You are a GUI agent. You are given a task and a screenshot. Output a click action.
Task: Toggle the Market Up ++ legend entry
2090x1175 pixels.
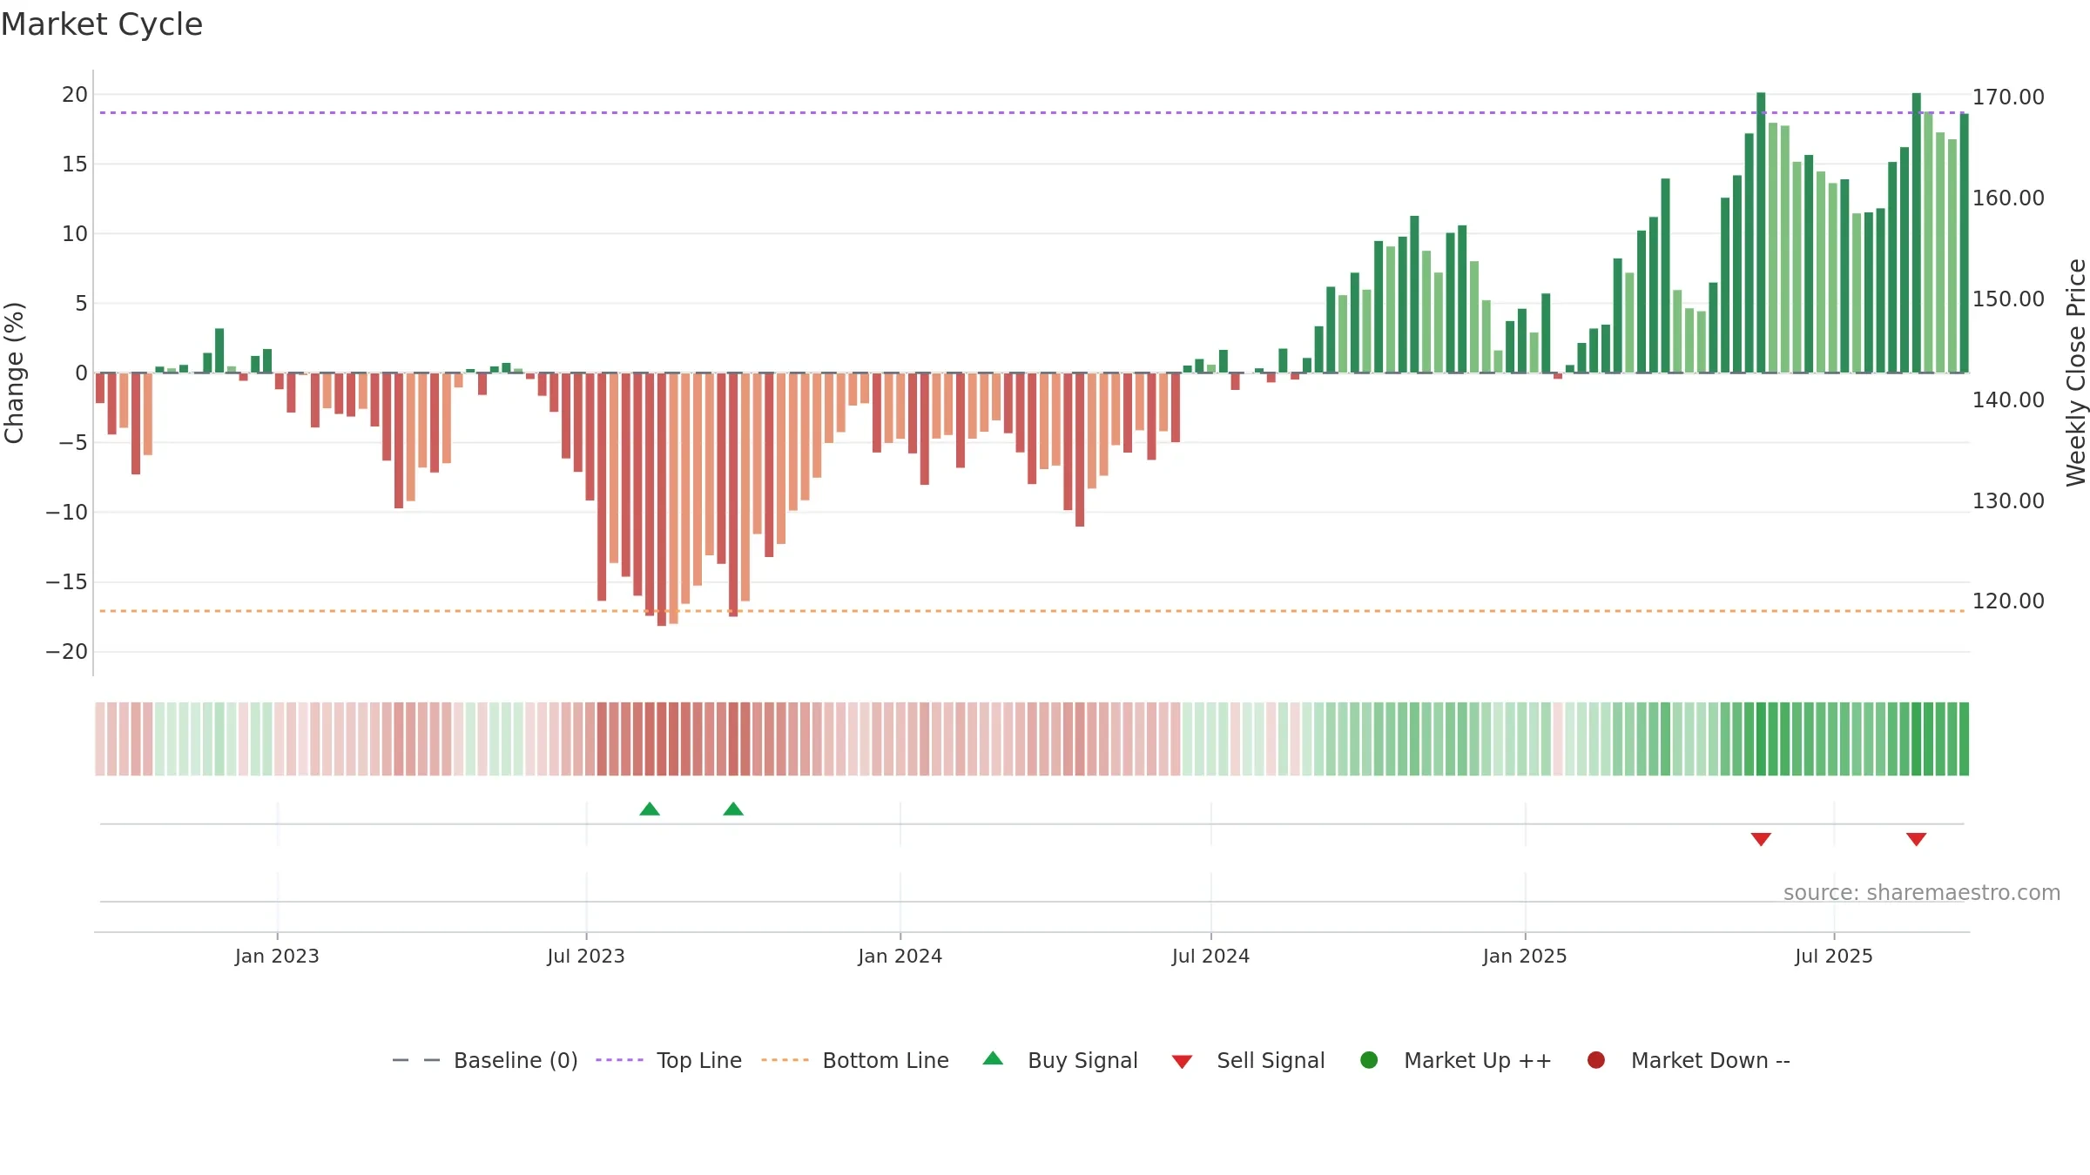[x=1455, y=1060]
